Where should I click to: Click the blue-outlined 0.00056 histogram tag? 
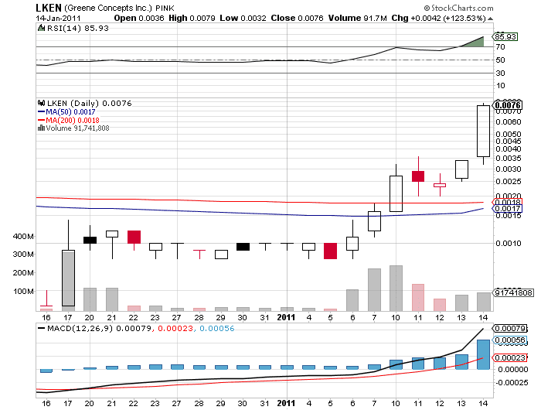tap(510, 340)
